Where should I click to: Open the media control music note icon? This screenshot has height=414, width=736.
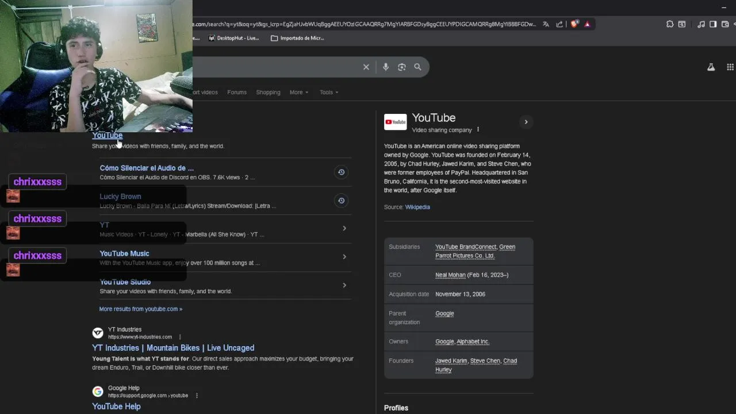point(701,24)
